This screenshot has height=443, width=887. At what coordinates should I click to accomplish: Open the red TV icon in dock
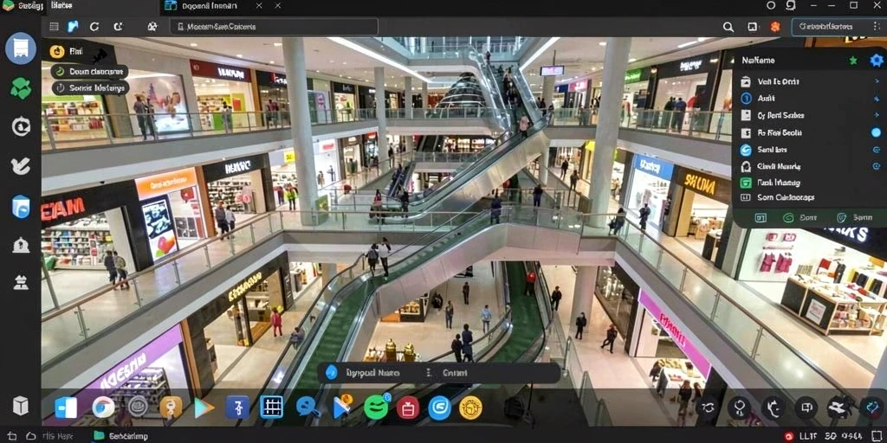click(x=408, y=408)
